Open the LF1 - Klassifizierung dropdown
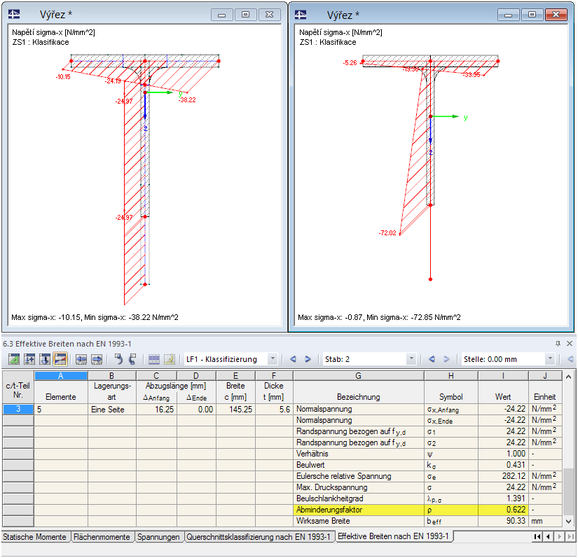 273,358
